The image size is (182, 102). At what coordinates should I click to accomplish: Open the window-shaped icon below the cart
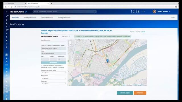pyautogui.click(x=7, y=44)
